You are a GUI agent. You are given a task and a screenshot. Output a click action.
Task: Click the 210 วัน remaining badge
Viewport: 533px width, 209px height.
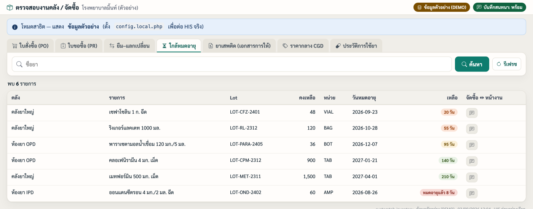pos(448,177)
